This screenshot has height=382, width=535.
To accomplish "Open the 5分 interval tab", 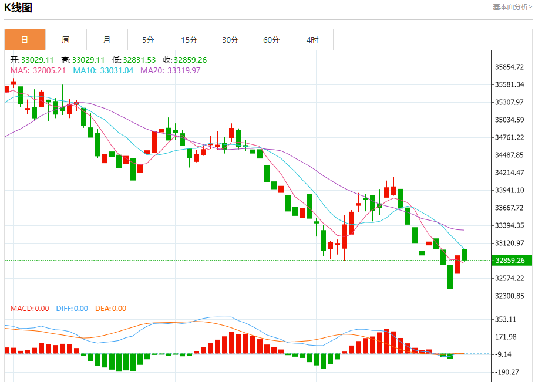I will 148,40.
